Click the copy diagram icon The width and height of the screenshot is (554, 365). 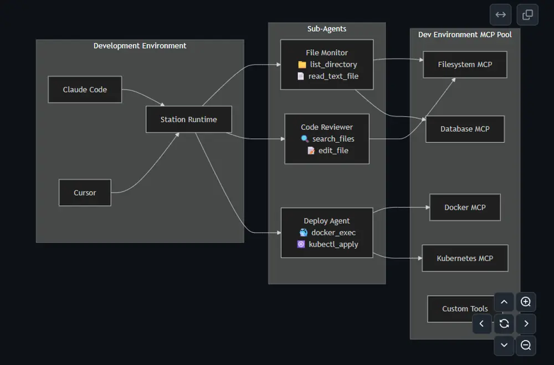[527, 15]
